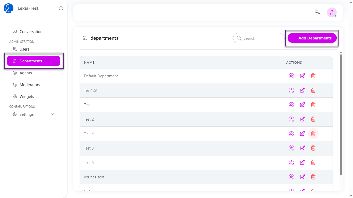This screenshot has height=198, width=353.
Task: Select Conversations in the sidebar
Action: pos(32,31)
